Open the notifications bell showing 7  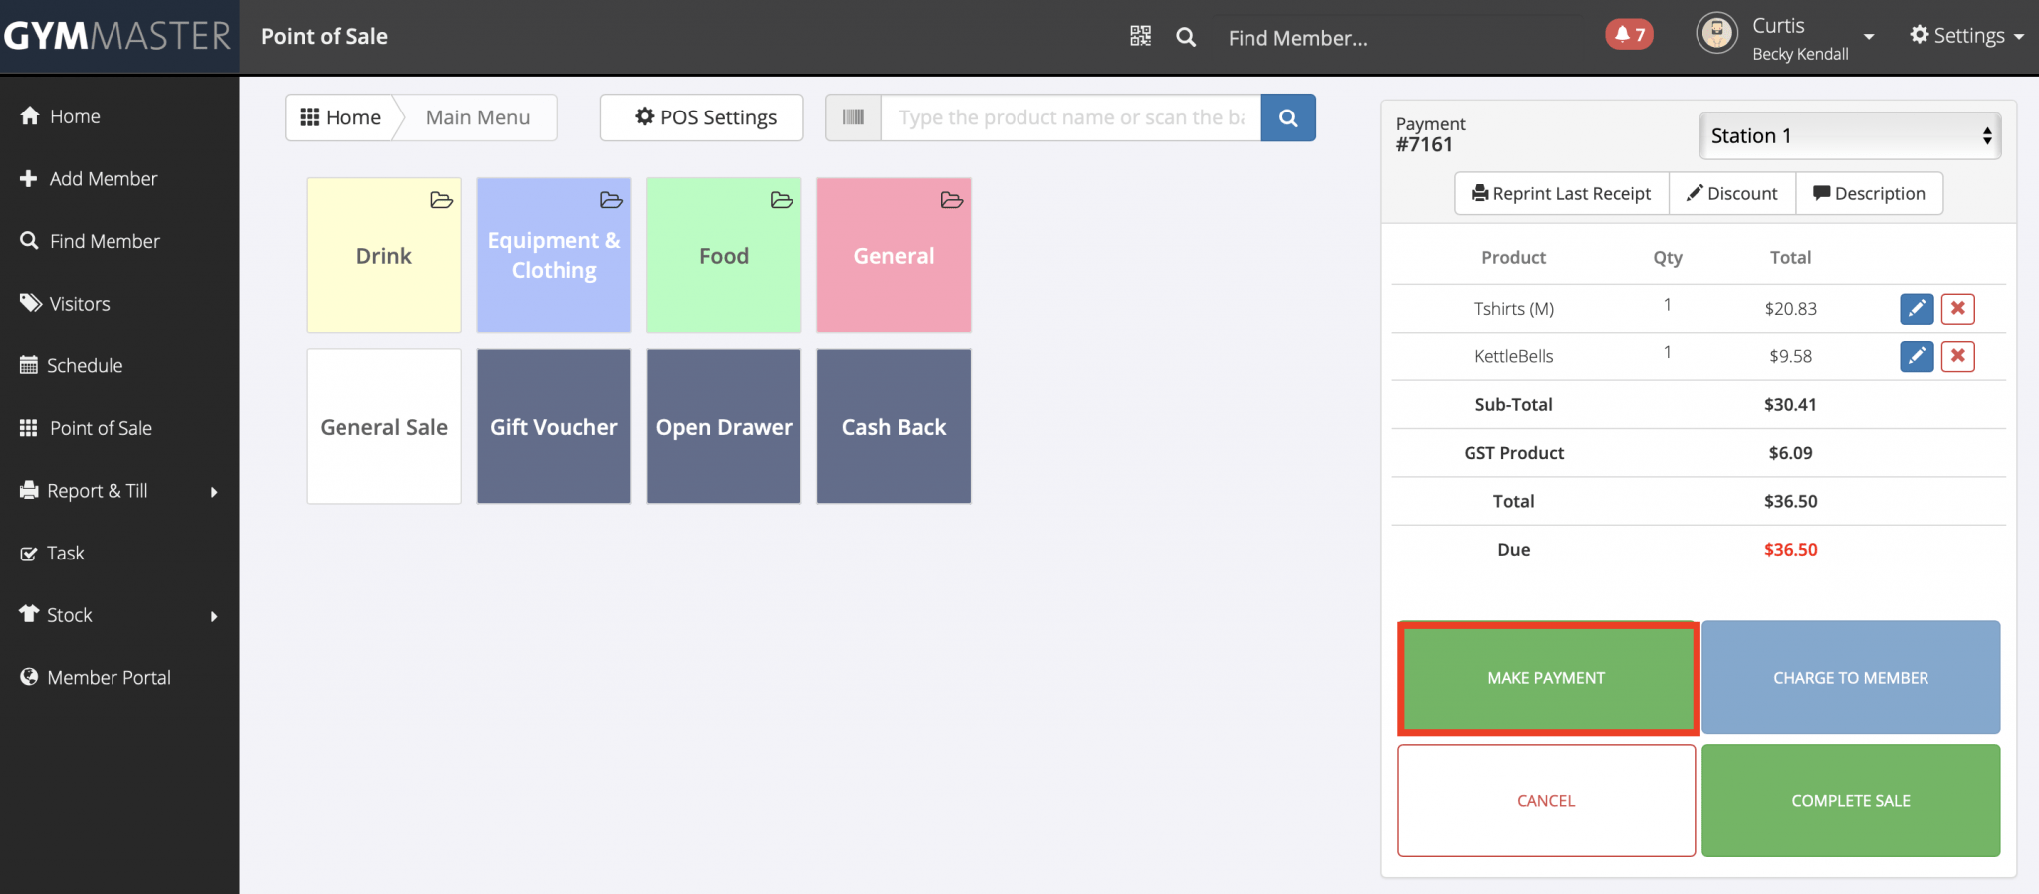coord(1630,35)
